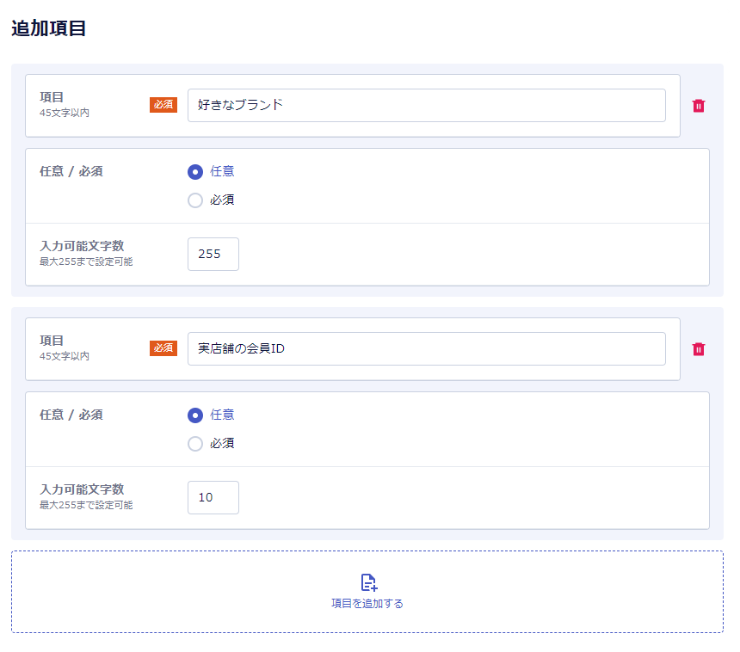
Task: Choose 必須 radio for 好きなブランド item
Action: point(195,200)
